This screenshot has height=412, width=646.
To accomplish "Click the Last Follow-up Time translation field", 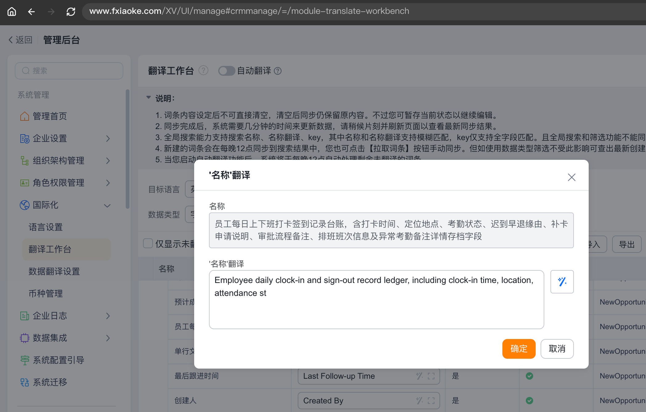I will click(369, 376).
